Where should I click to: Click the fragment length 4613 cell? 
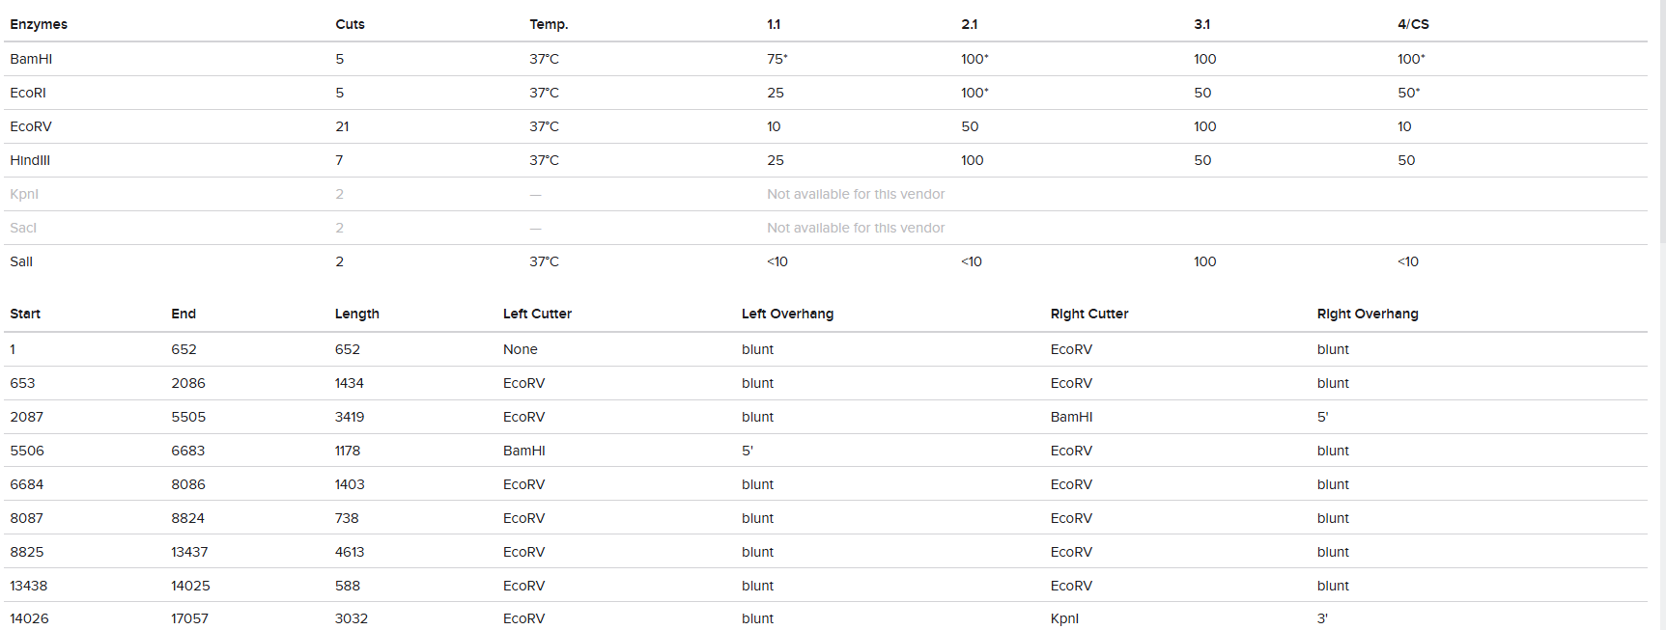click(350, 552)
